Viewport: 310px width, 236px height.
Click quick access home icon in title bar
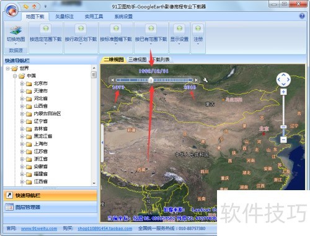34,7
